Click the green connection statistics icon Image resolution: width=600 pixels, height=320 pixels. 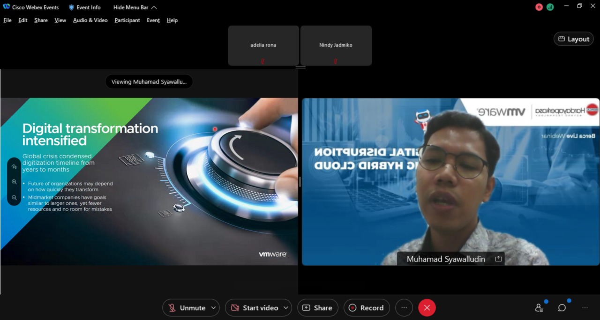550,7
